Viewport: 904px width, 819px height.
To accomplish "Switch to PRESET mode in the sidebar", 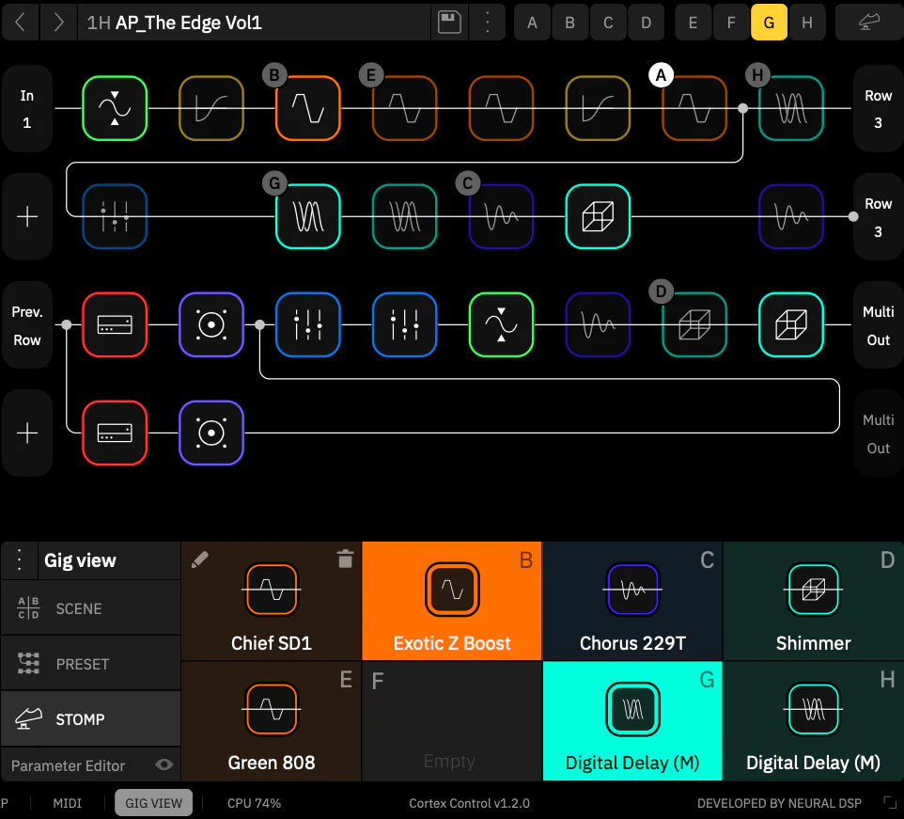I will [x=90, y=663].
